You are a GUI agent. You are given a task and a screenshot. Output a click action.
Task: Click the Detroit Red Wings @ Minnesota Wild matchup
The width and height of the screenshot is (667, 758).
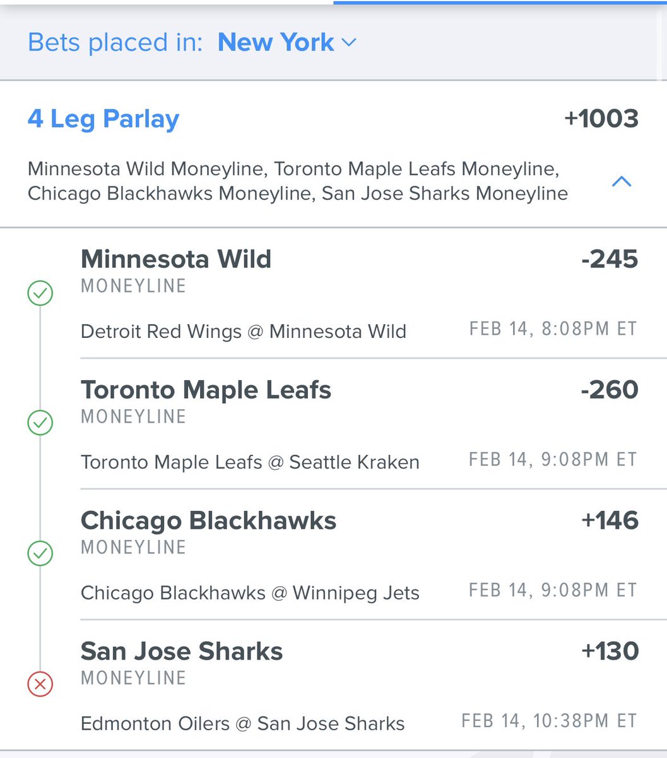(x=244, y=332)
